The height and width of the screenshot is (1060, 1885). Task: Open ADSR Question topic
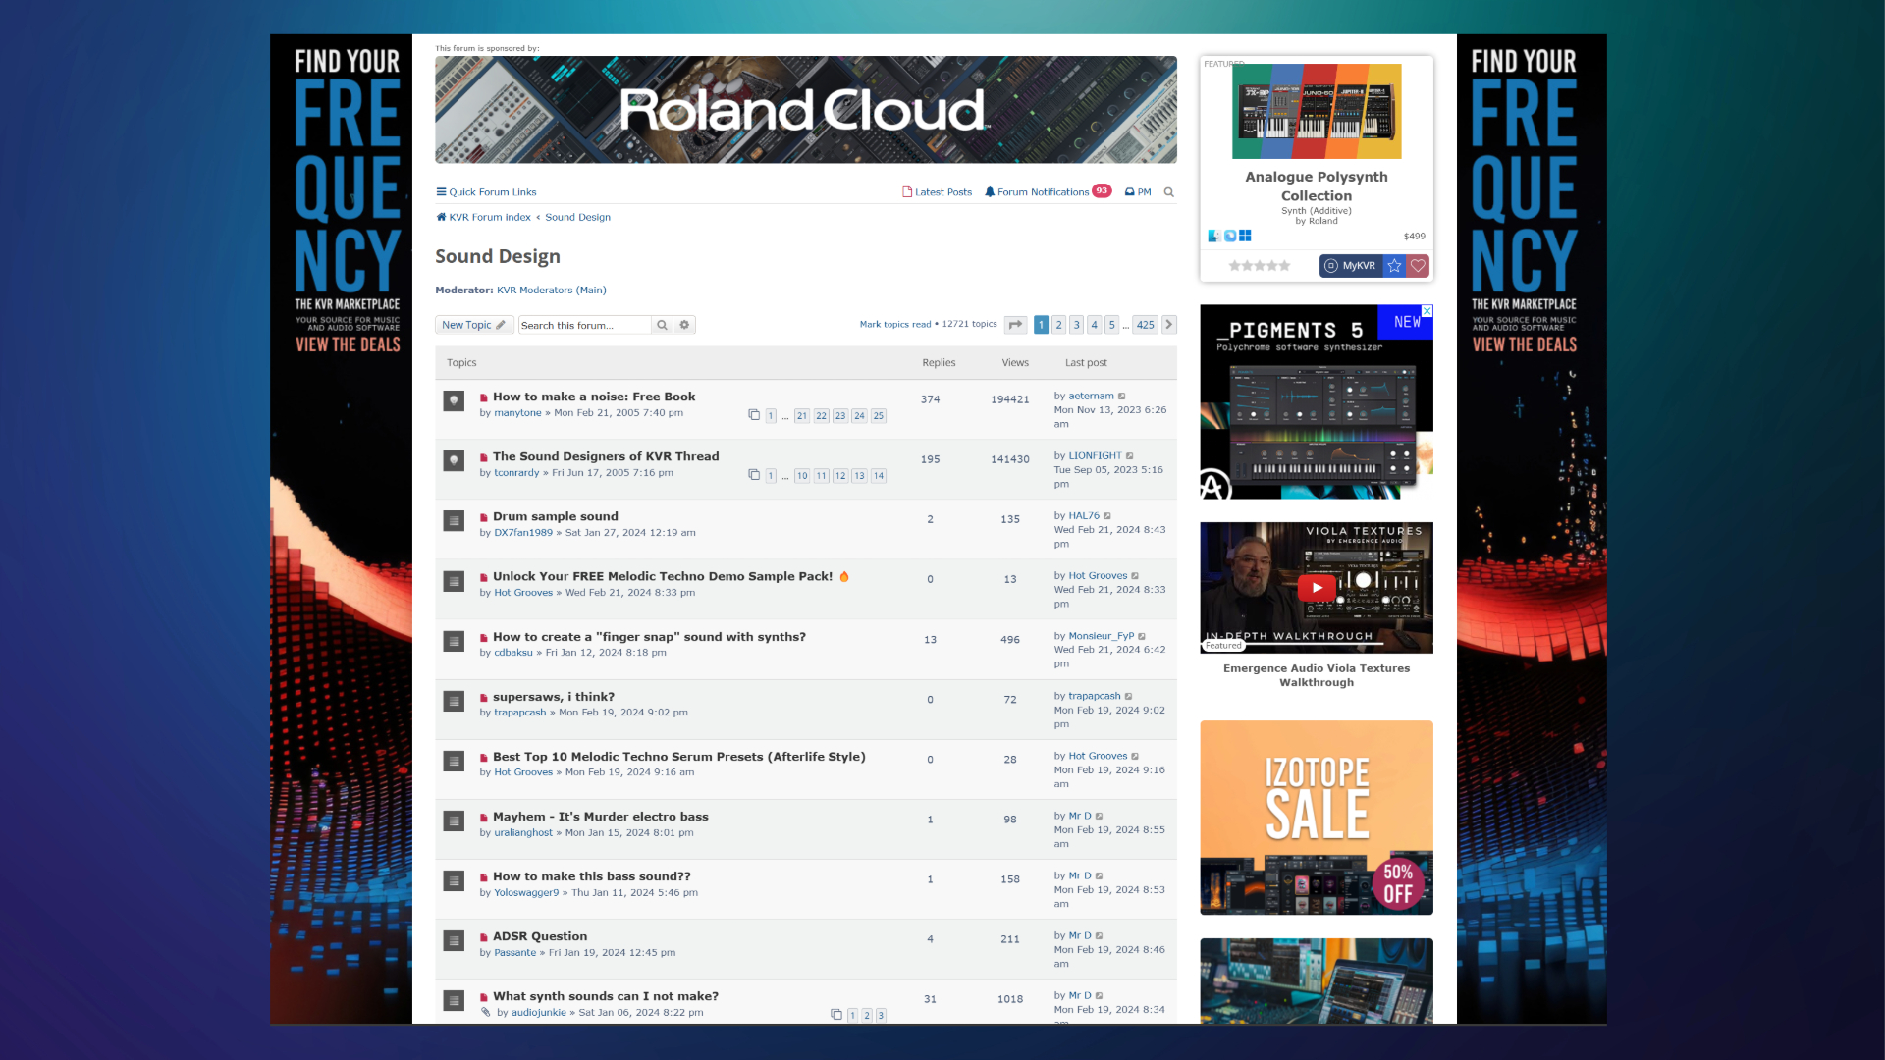click(x=540, y=937)
